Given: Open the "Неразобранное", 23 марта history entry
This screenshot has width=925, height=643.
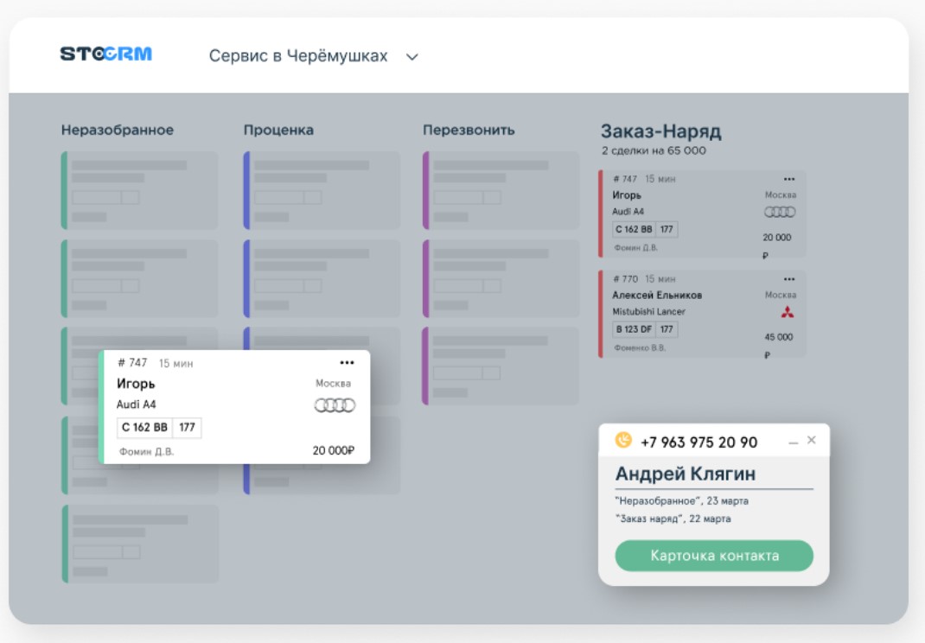Looking at the screenshot, I should 682,501.
